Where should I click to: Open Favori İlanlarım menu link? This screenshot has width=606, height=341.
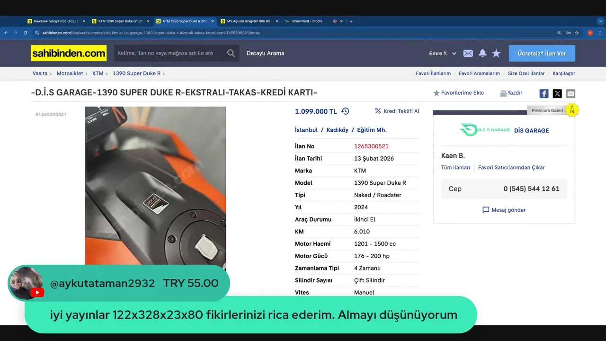433,73
